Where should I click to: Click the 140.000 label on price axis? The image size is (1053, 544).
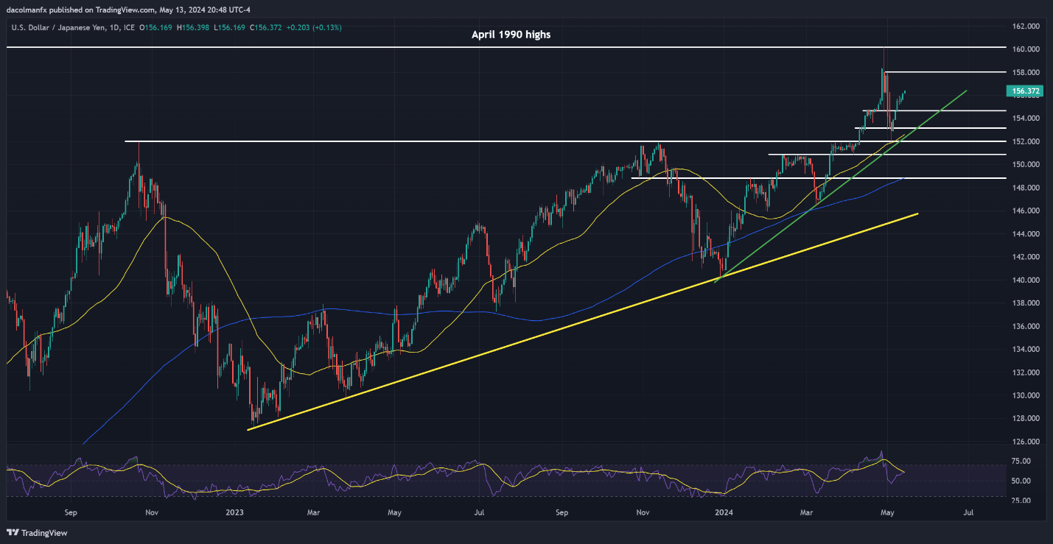coord(1025,280)
